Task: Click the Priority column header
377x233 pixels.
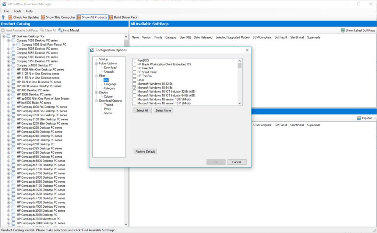Action: 158,37
